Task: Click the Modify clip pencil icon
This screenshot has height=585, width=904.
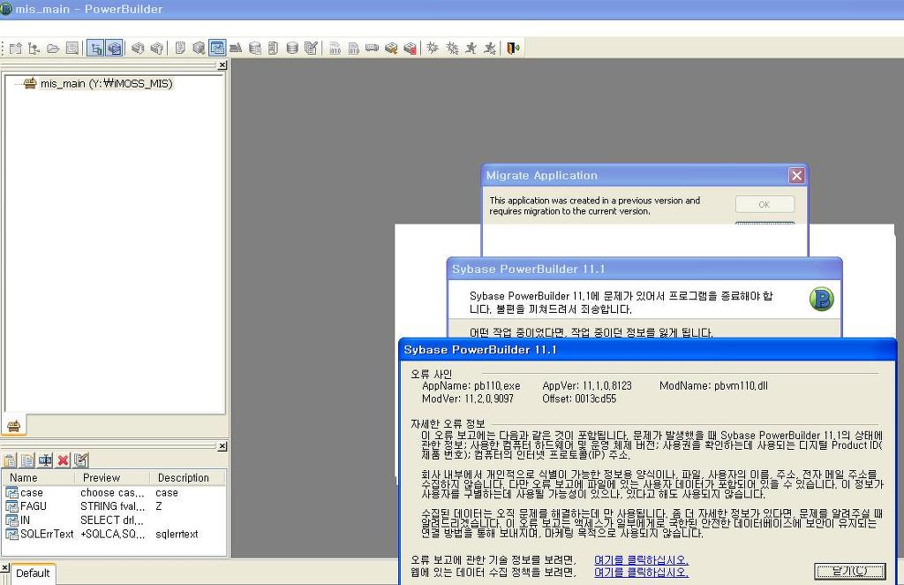Action: point(81,460)
